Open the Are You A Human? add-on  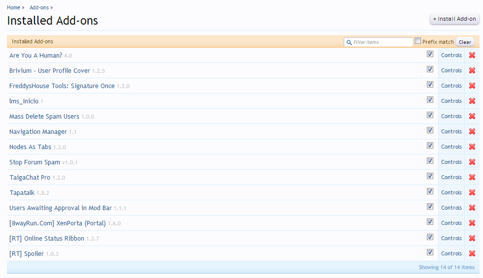pyautogui.click(x=36, y=56)
